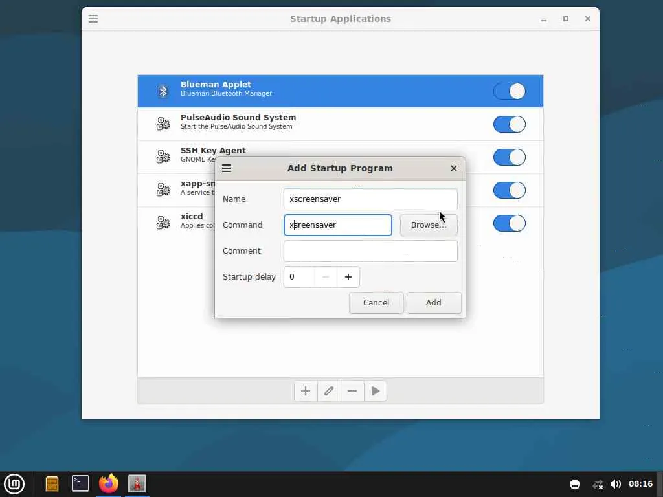Screen dimensions: 663x497
Task: Open the Startup Applications hamburger menu
Action: 93,19
